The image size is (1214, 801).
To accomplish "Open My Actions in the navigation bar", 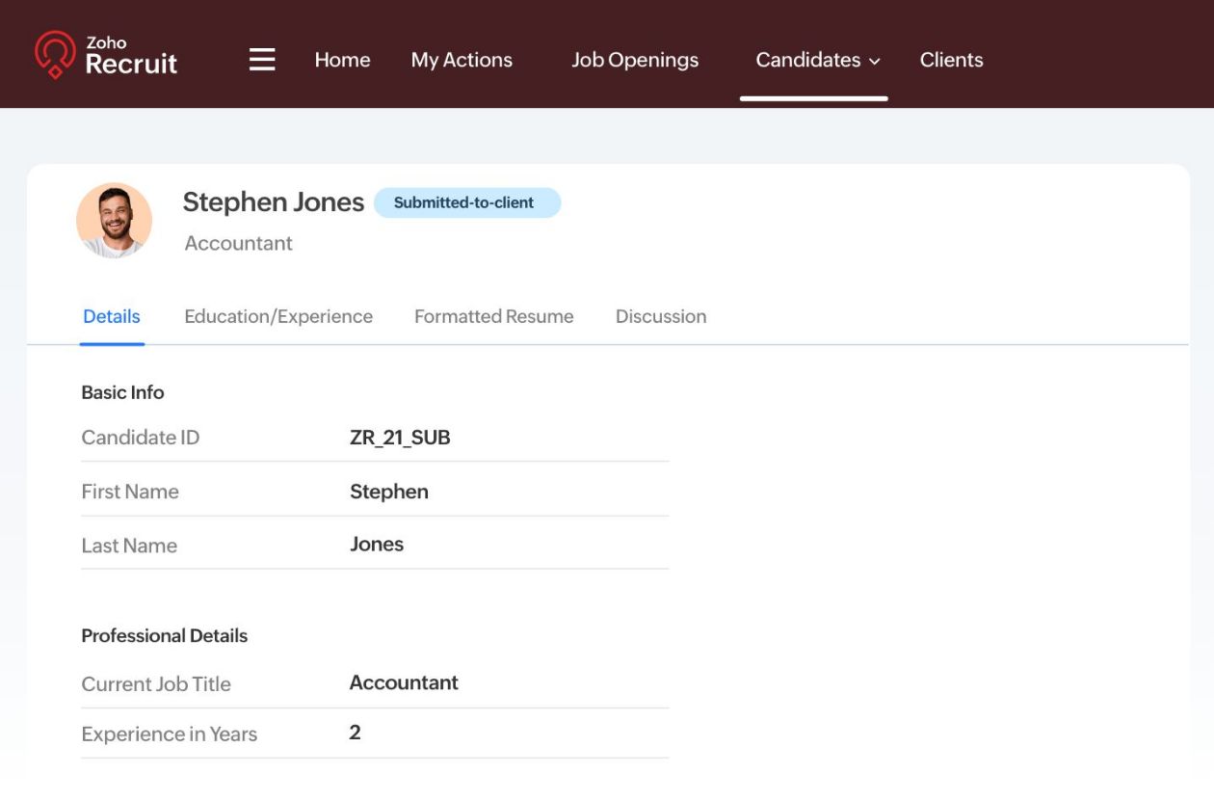I will [462, 60].
